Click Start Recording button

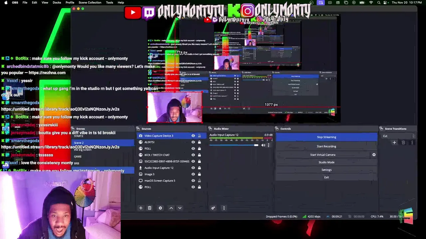326,146
